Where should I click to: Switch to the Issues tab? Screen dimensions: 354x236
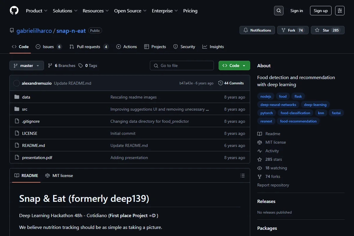tap(49, 47)
